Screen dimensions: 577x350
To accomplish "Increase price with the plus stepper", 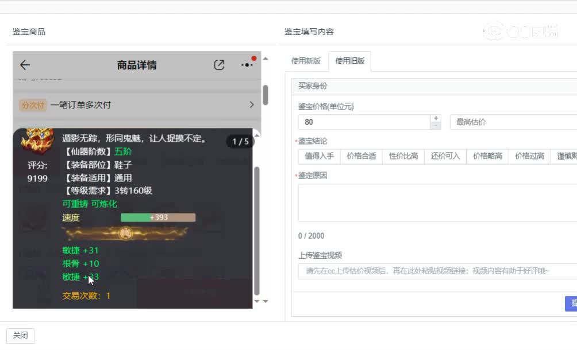I will (x=436, y=118).
